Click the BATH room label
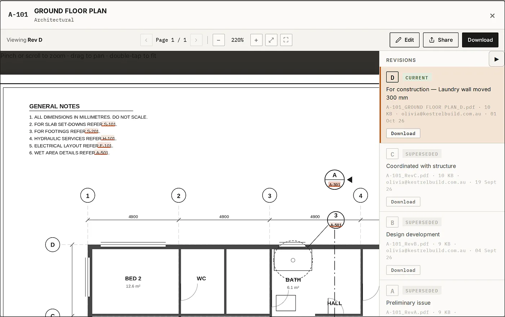 tap(293, 280)
